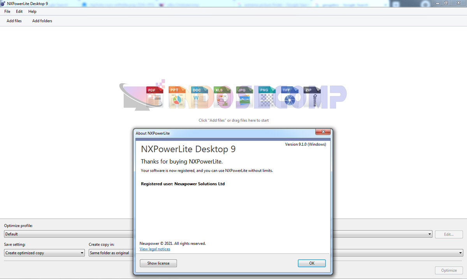Image resolution: width=467 pixels, height=279 pixels.
Task: Open the File menu
Action: pyautogui.click(x=7, y=12)
